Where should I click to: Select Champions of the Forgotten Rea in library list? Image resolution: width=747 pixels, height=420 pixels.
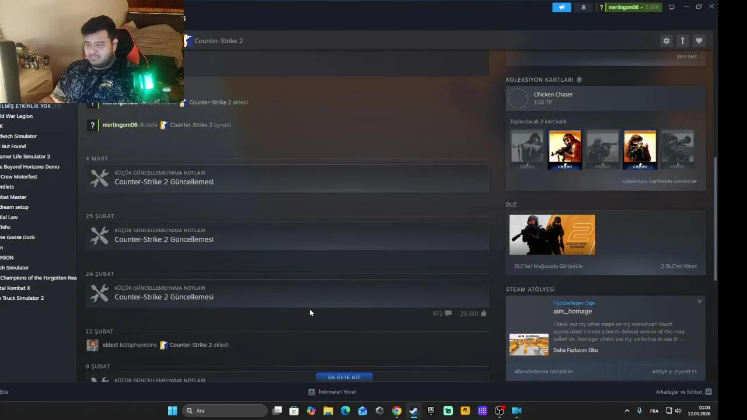tap(39, 278)
